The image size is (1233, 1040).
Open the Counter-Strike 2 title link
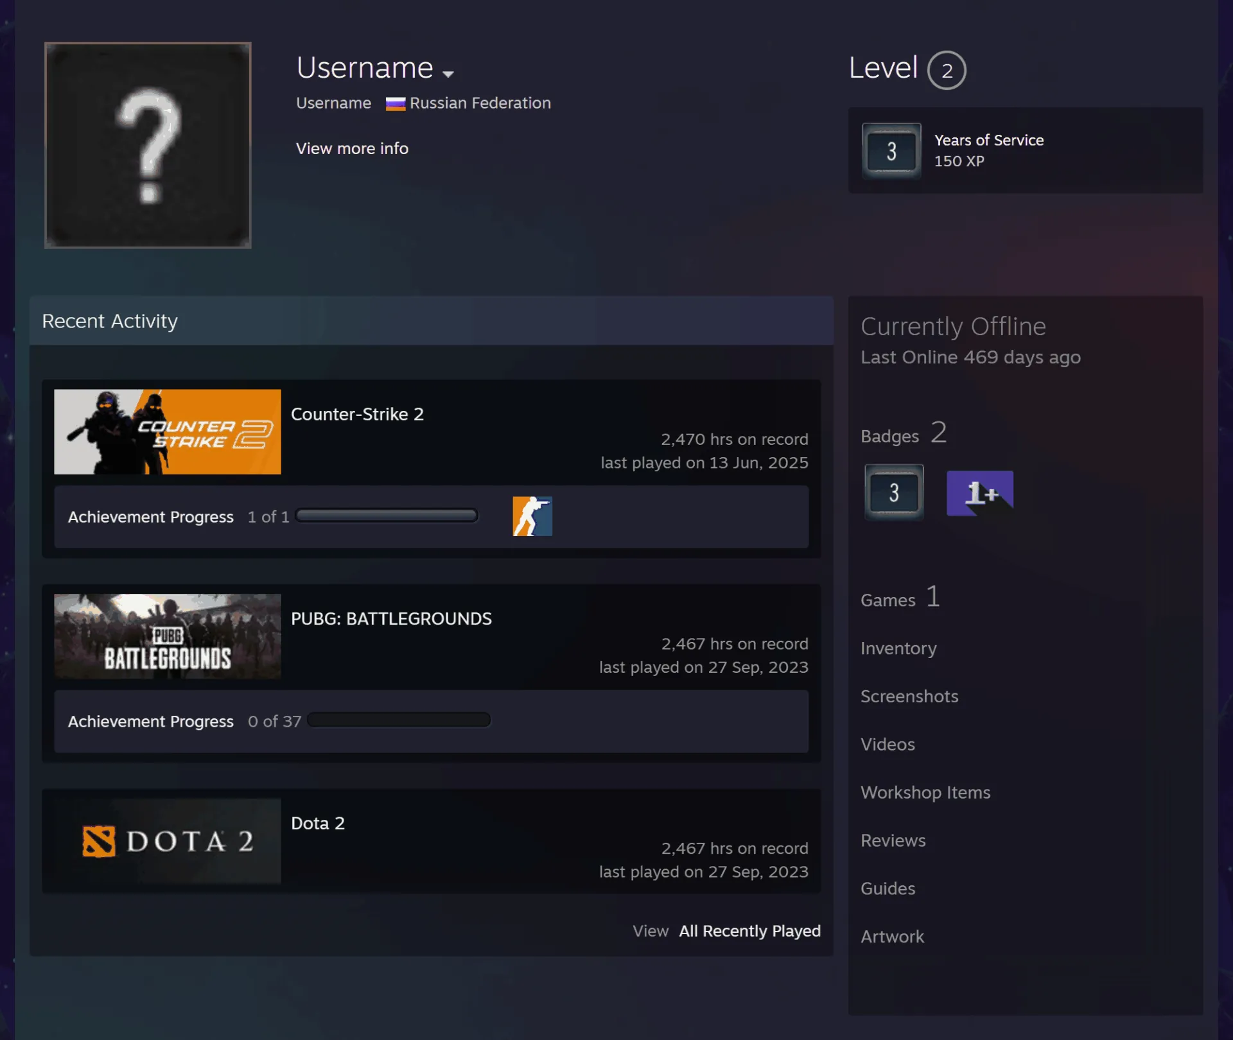pos(357,414)
